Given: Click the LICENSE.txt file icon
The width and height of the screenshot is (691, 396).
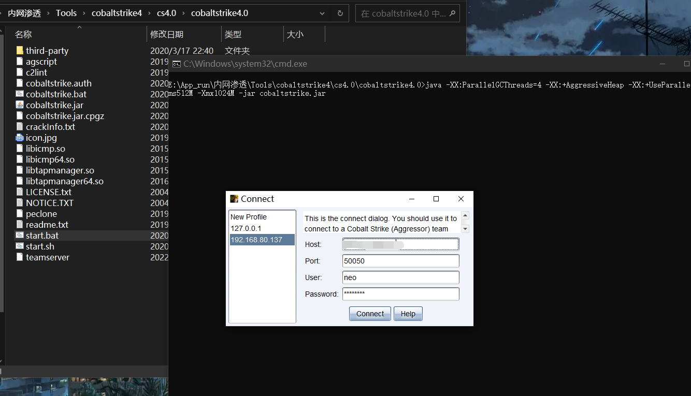Looking at the screenshot, I should pos(20,192).
